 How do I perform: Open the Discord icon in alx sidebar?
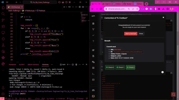[93, 90]
